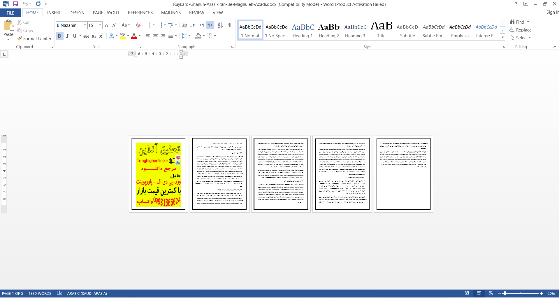Toggle Bold formatting button

click(59, 36)
